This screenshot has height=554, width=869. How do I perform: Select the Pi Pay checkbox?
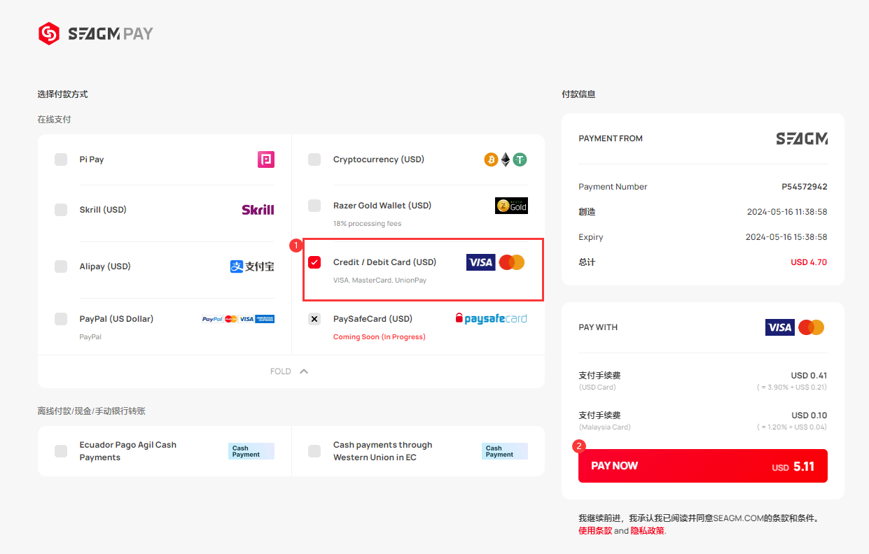pyautogui.click(x=61, y=159)
